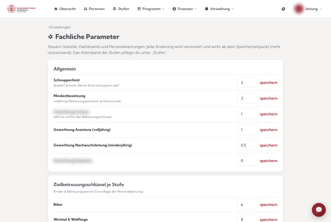Save the Mindestbesetzung value
Image resolution: width=331 pixels, height=222 pixels.
(x=268, y=98)
